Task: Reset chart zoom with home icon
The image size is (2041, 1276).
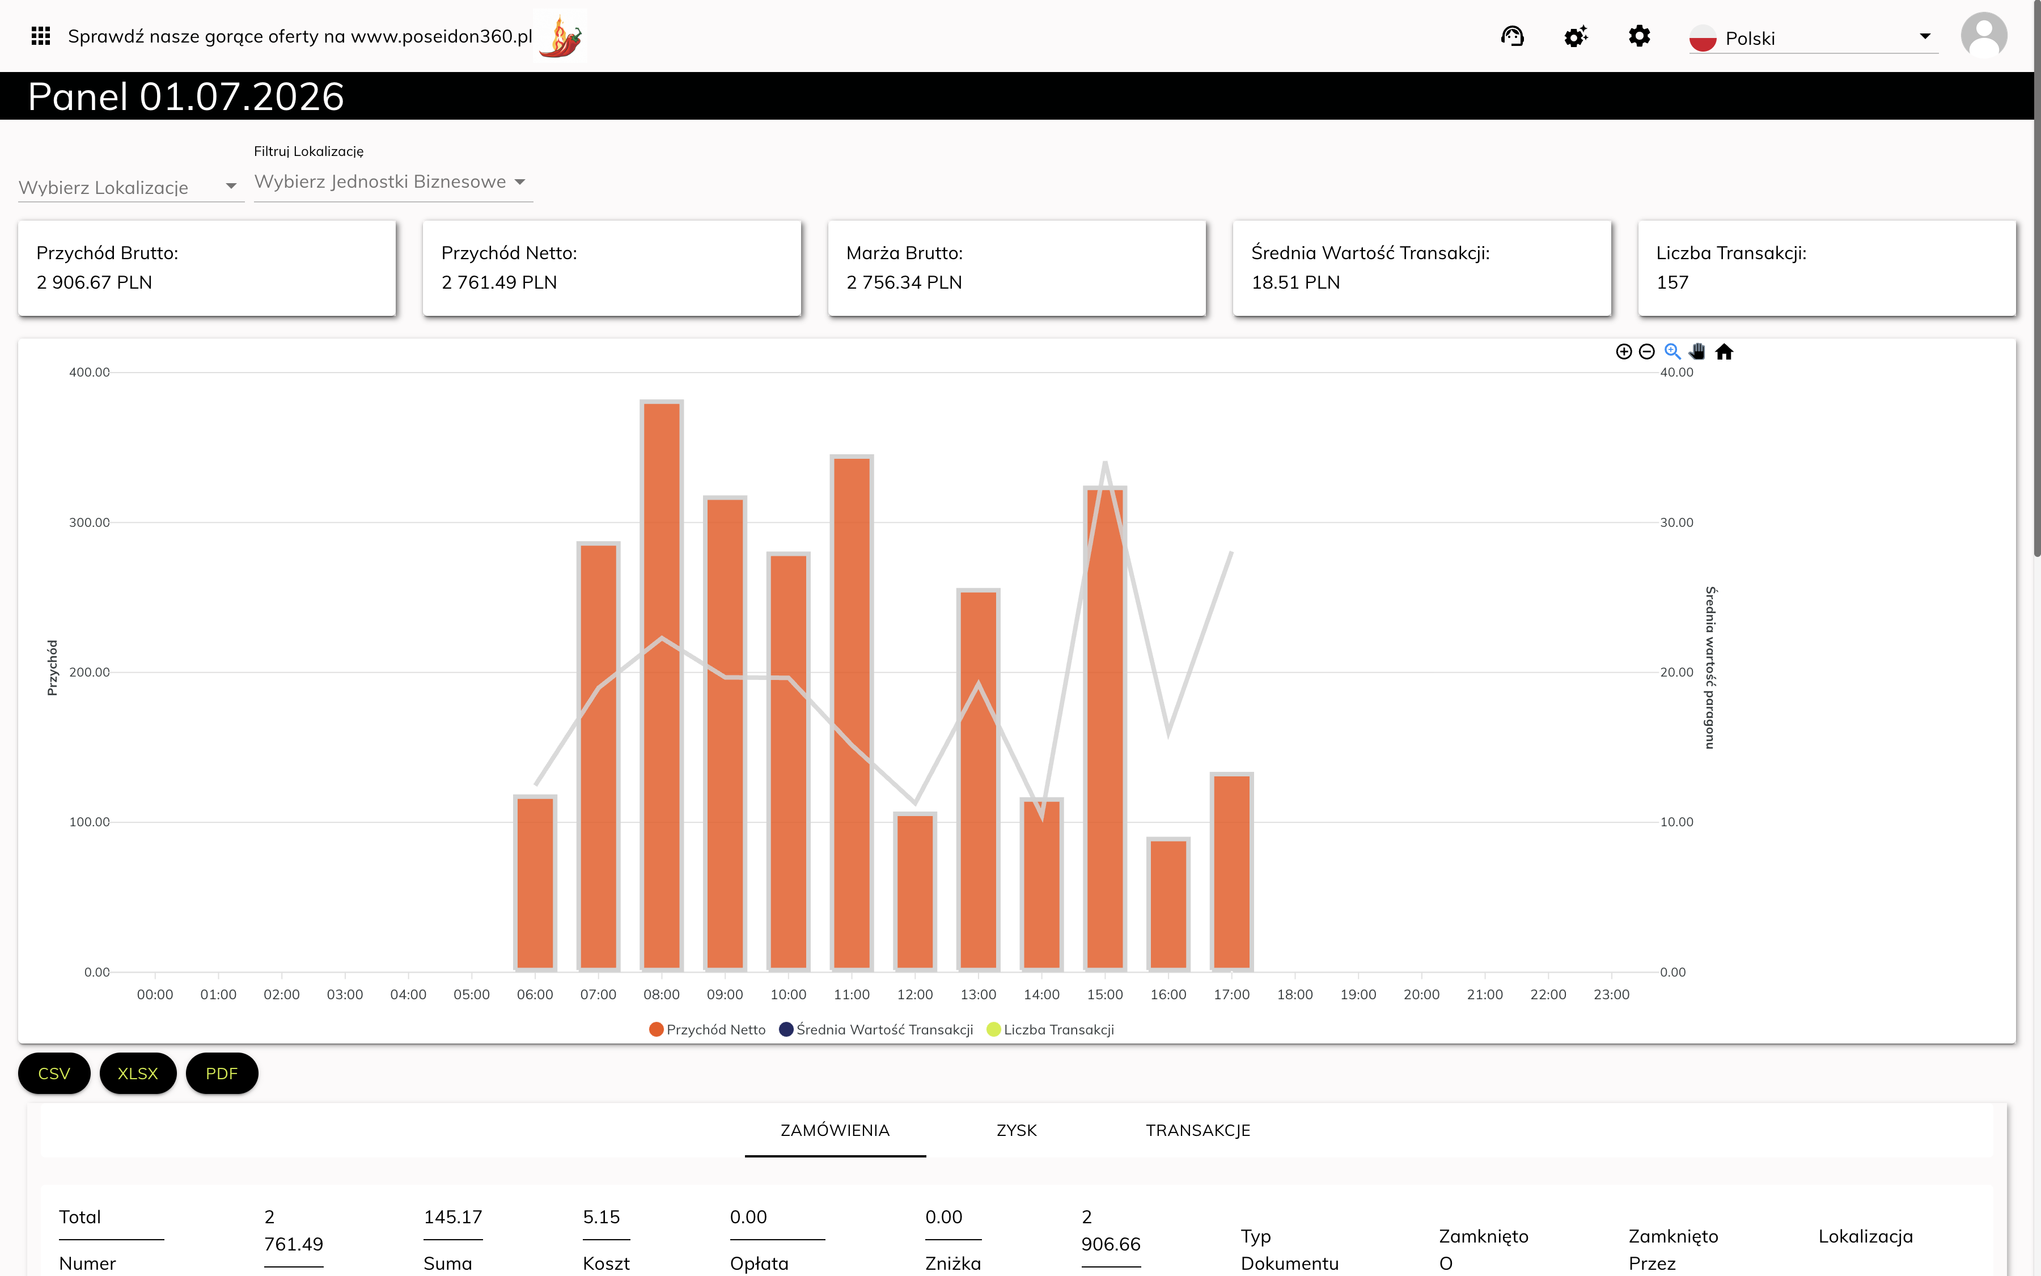Action: pos(1724,352)
